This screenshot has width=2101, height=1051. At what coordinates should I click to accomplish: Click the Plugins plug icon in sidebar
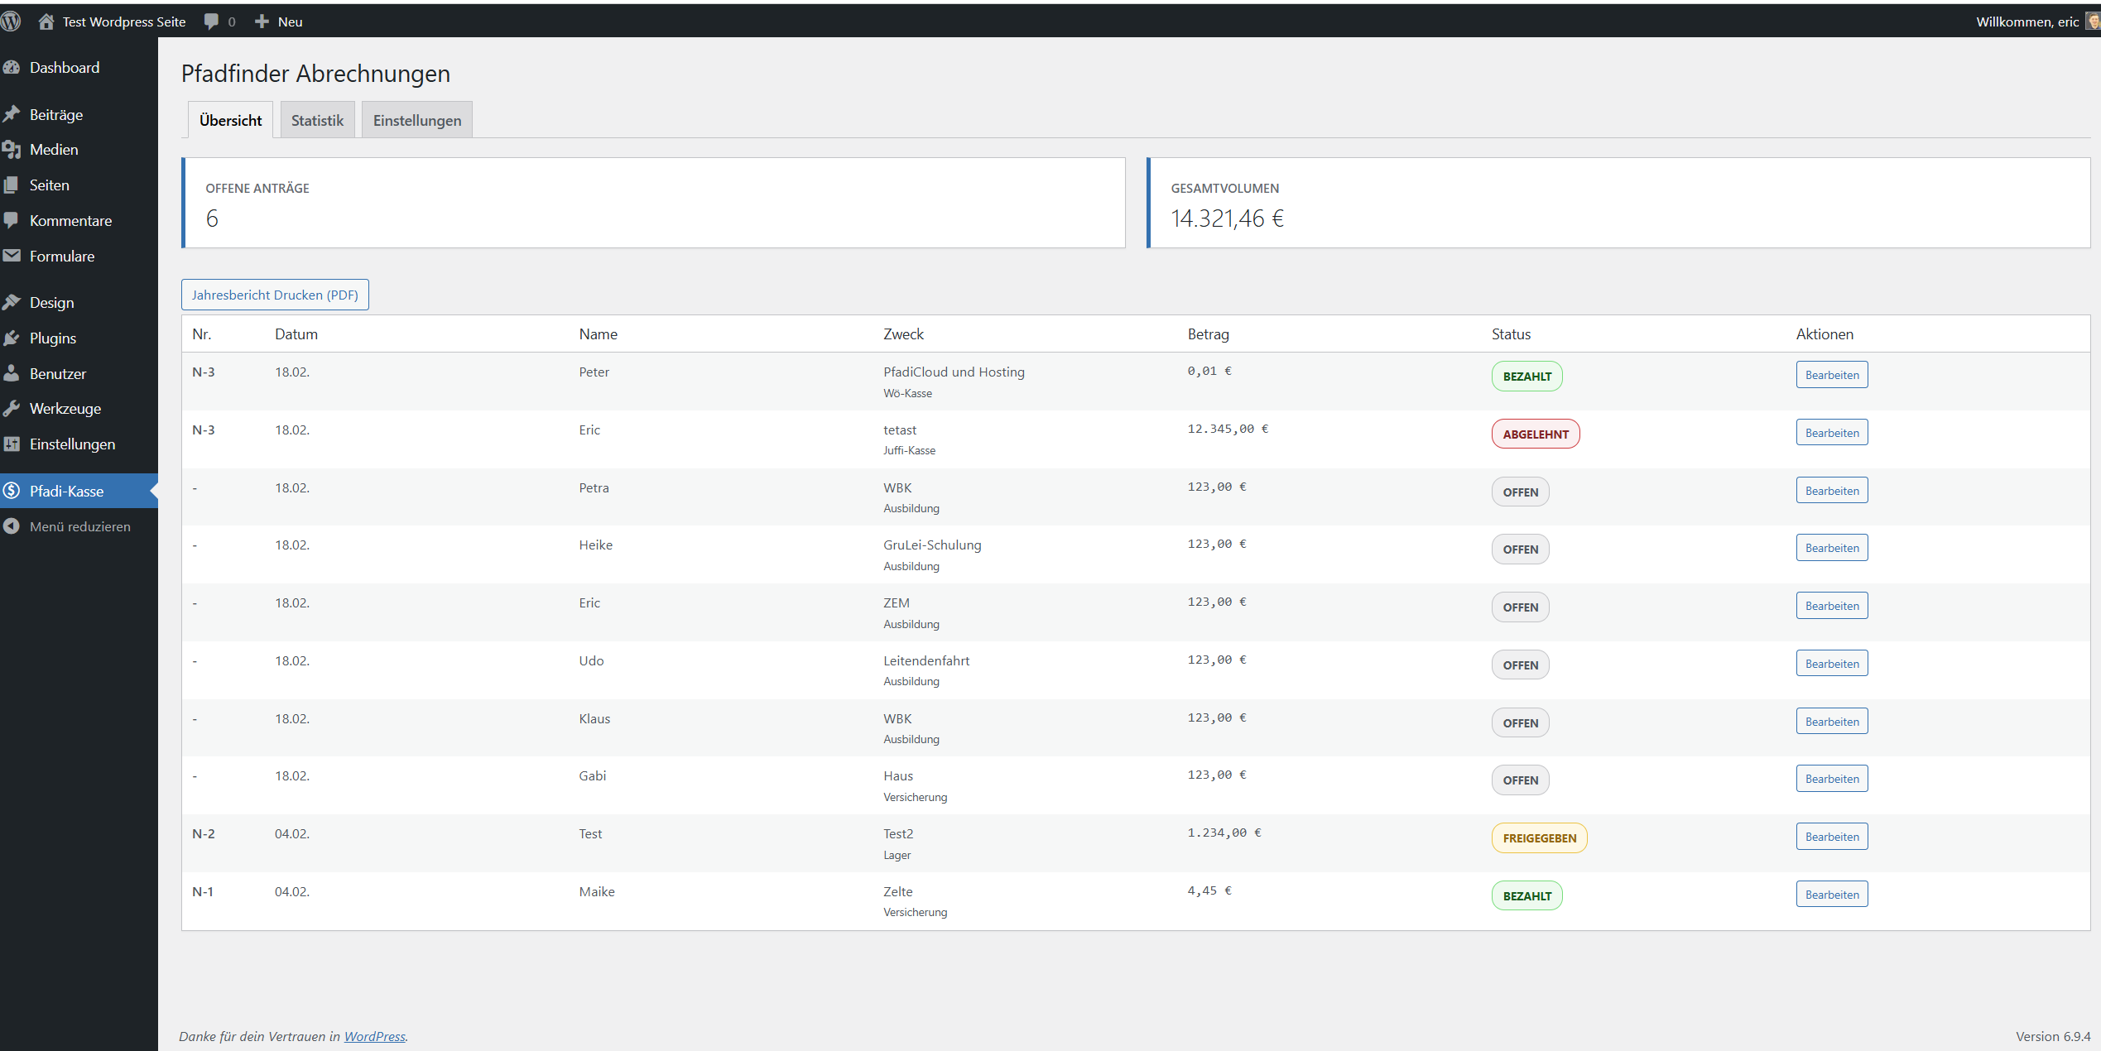click(12, 338)
